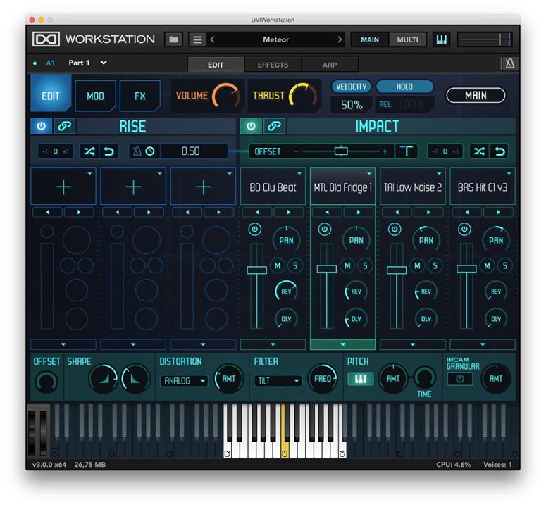Go to next preset with right arrow
The image size is (546, 507).
point(340,39)
